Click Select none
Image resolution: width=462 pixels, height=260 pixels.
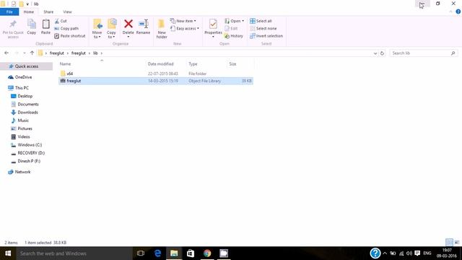tap(263, 29)
